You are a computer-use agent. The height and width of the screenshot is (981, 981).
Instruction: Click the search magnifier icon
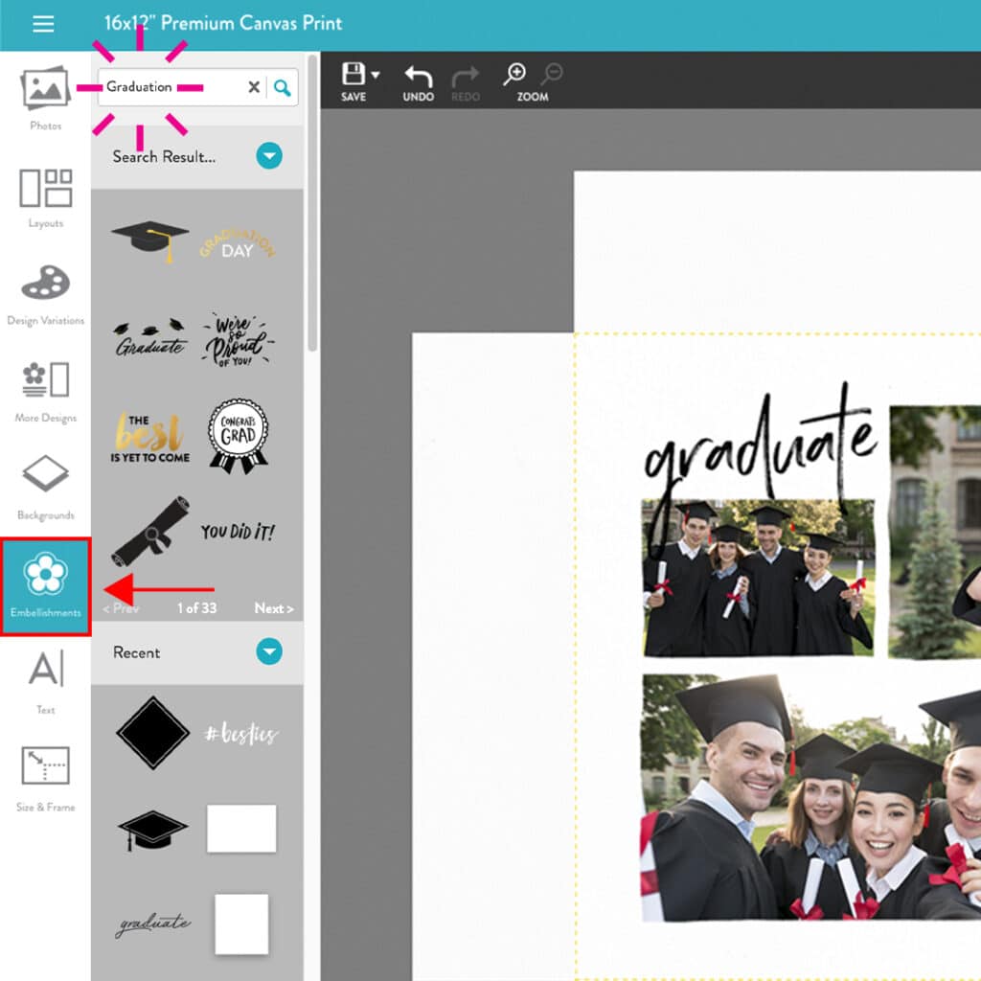[282, 87]
